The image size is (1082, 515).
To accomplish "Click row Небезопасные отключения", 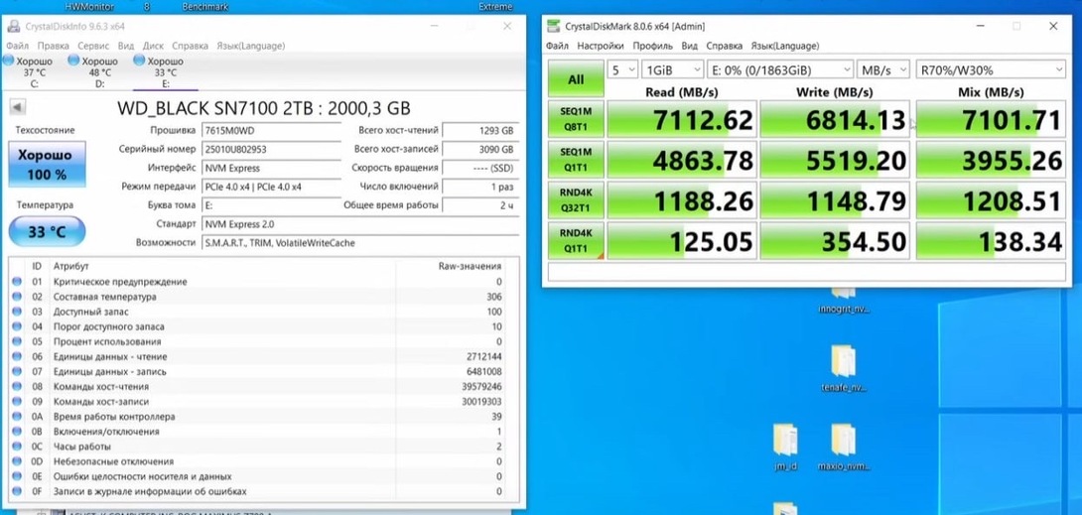I will tap(258, 461).
